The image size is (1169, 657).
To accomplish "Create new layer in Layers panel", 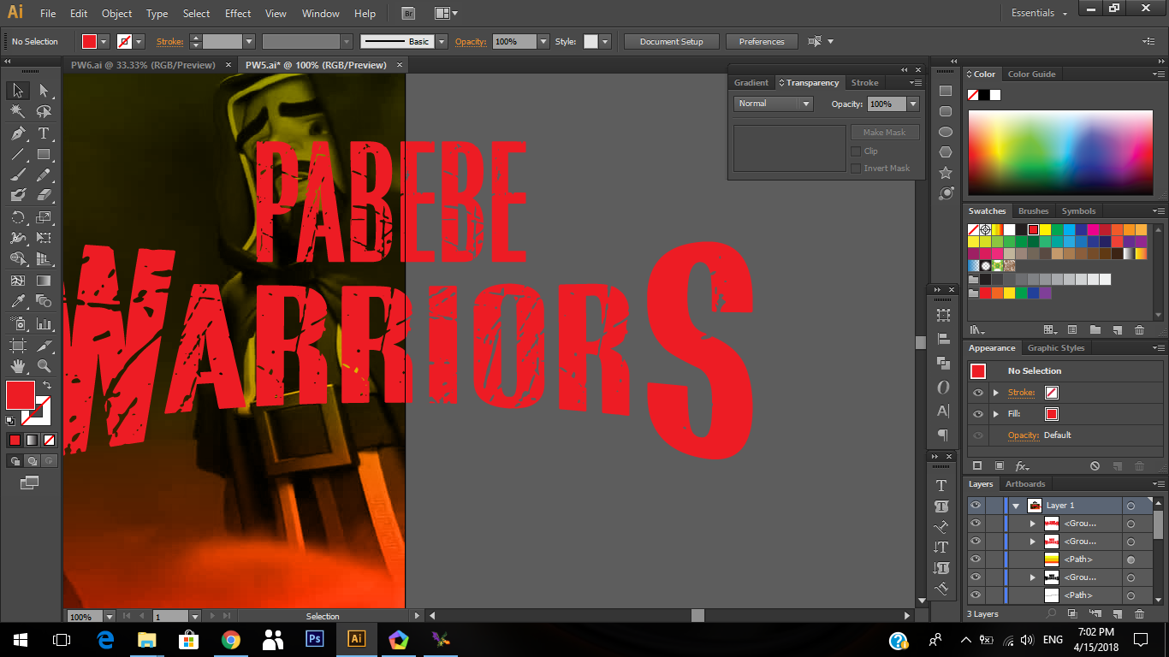I will (x=1117, y=613).
